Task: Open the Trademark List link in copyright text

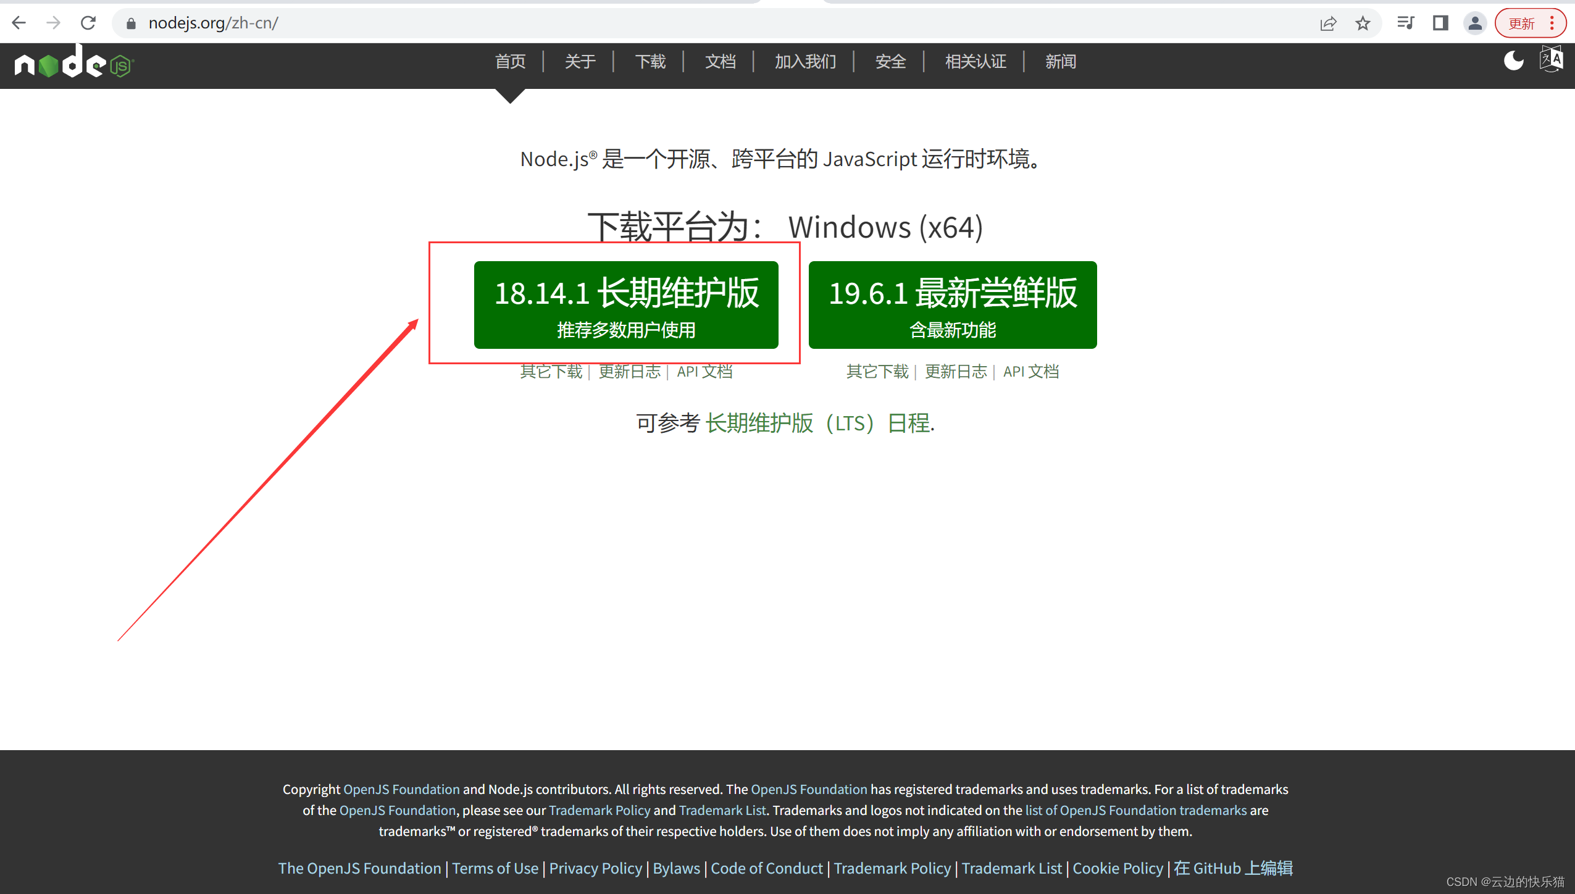Action: (x=722, y=810)
